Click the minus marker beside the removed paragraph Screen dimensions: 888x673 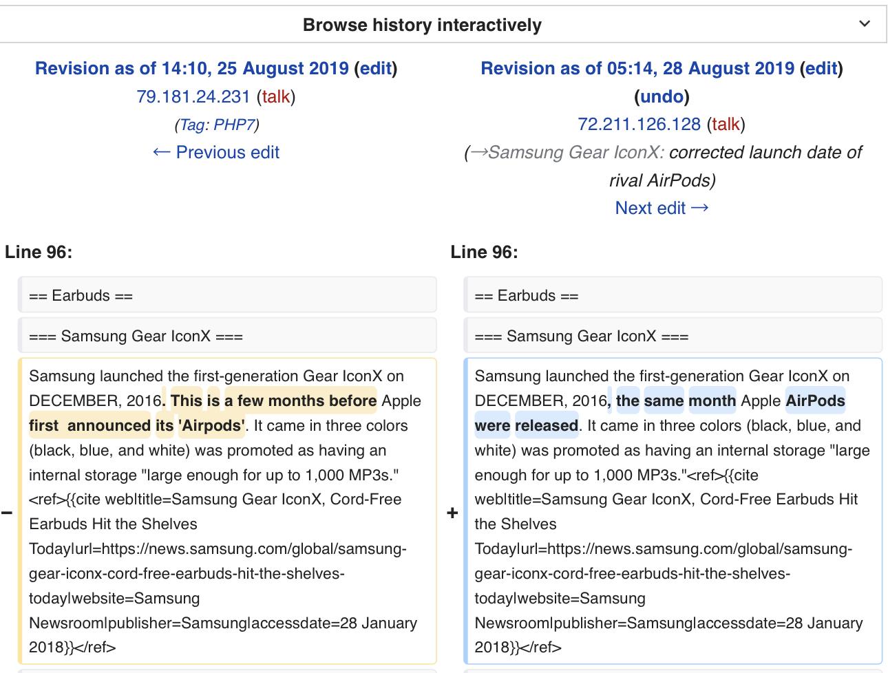click(7, 513)
